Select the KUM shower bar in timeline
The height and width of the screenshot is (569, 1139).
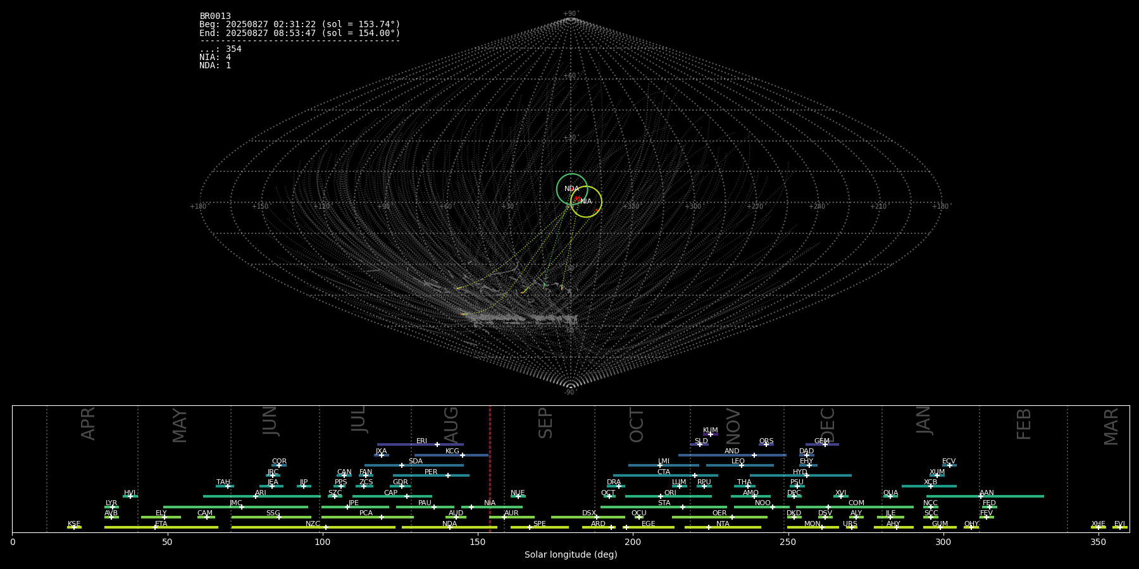click(x=711, y=434)
